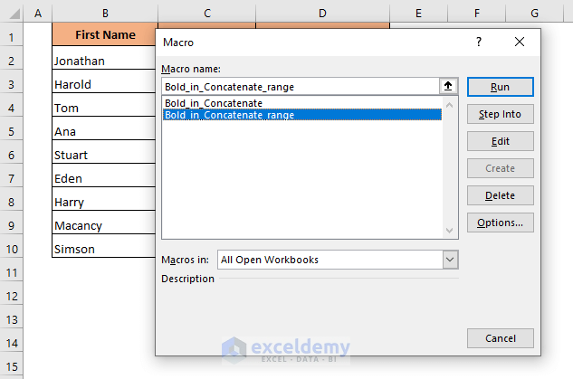Click macro list scrollbar up arrow
This screenshot has height=379, width=573.
(450, 105)
